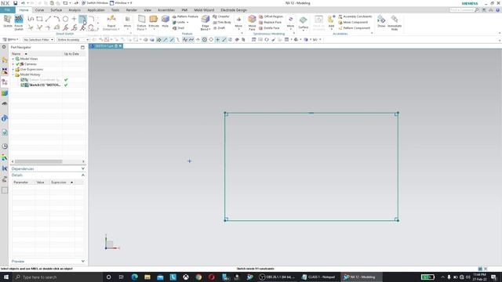
Task: Open CLASS 1 - Notepad from taskbar
Action: (318, 277)
